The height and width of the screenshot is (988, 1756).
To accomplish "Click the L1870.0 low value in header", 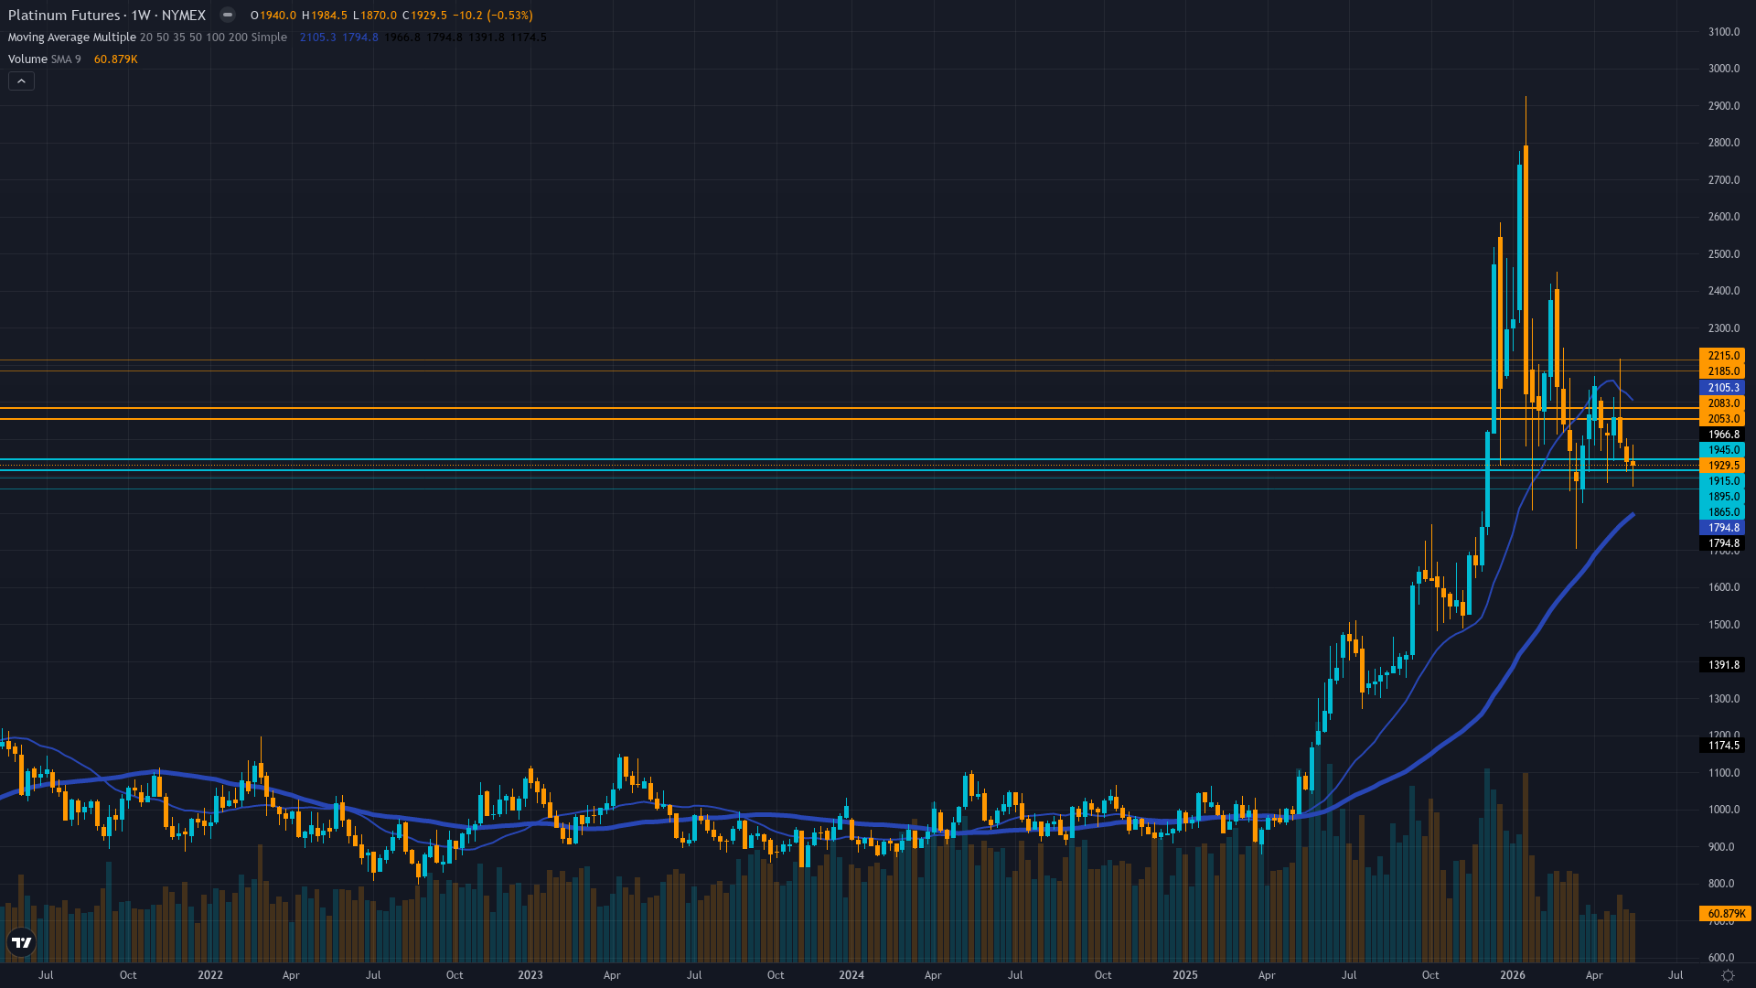I will pyautogui.click(x=375, y=16).
